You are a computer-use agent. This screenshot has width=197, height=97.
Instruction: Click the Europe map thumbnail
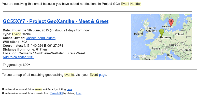pos(162,37)
